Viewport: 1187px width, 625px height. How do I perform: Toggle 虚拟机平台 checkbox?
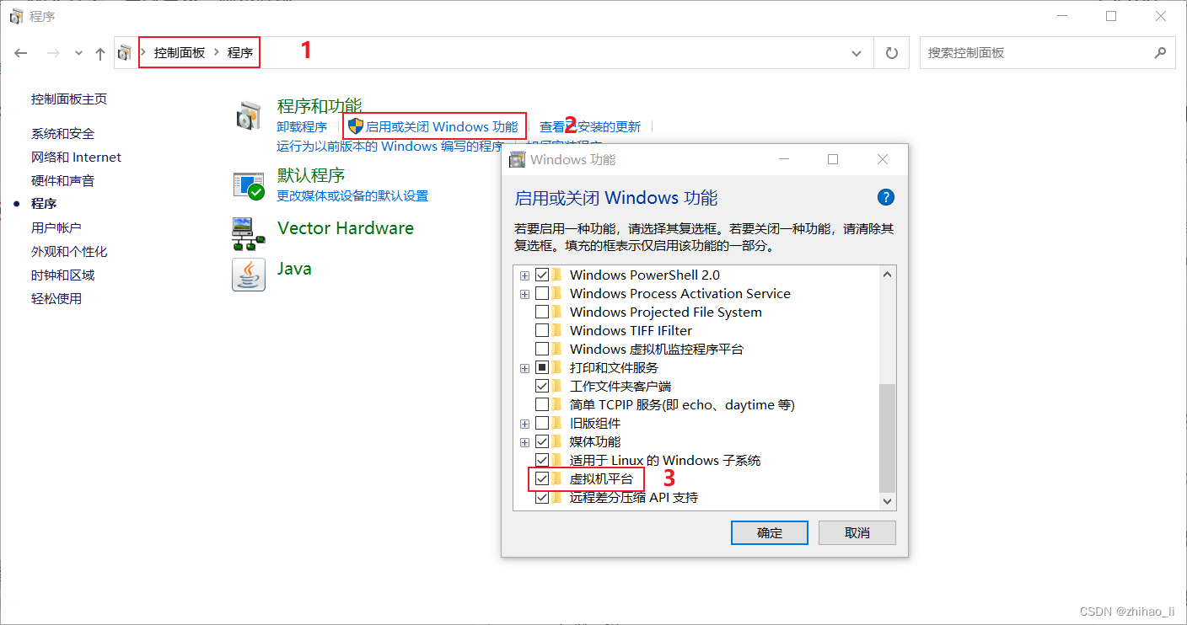click(x=542, y=478)
